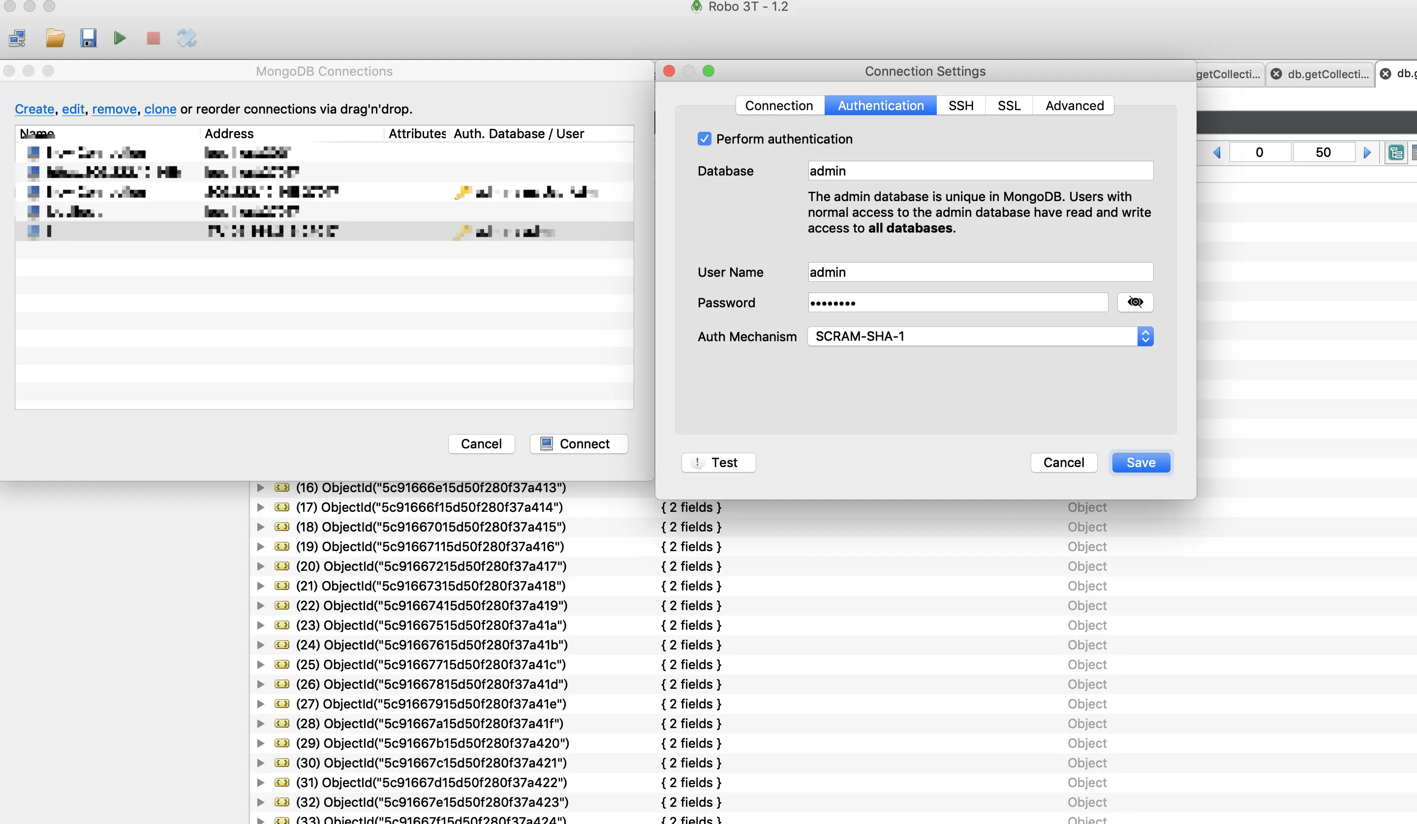The height and width of the screenshot is (824, 1417).
Task: Toggle password visibility eye button
Action: [1135, 302]
